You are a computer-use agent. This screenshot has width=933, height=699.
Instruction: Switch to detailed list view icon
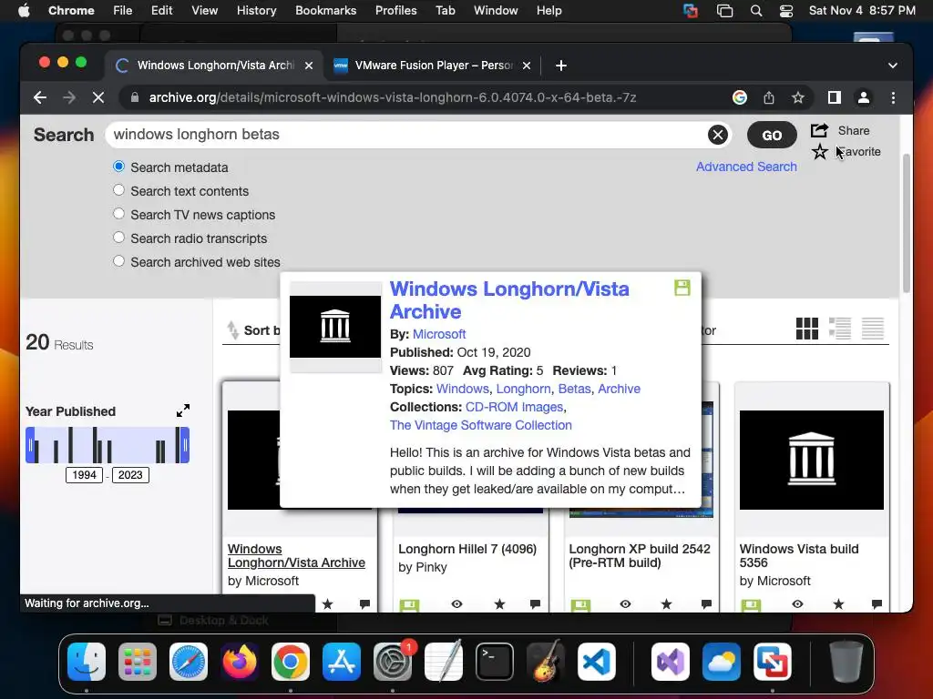tap(840, 329)
